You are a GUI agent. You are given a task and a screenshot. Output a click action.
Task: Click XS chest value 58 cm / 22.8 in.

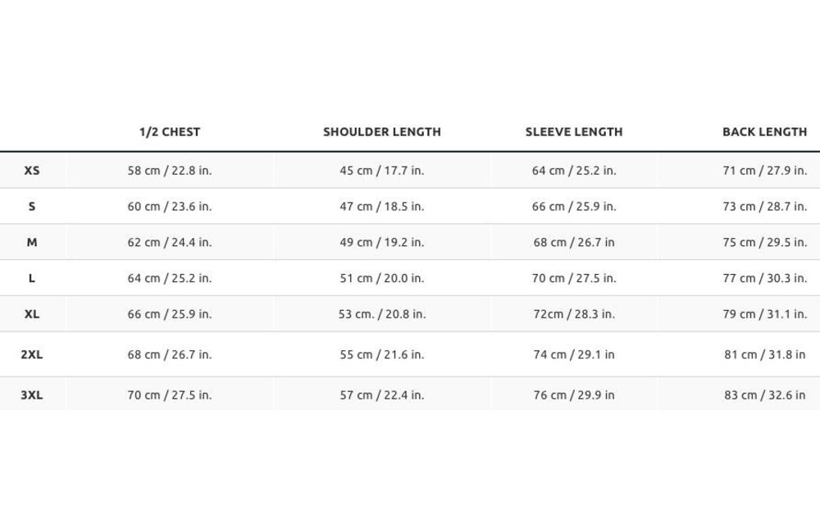click(170, 171)
